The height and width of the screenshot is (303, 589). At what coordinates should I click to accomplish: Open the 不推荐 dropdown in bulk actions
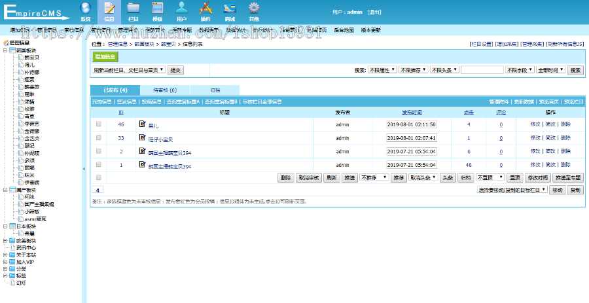click(374, 177)
